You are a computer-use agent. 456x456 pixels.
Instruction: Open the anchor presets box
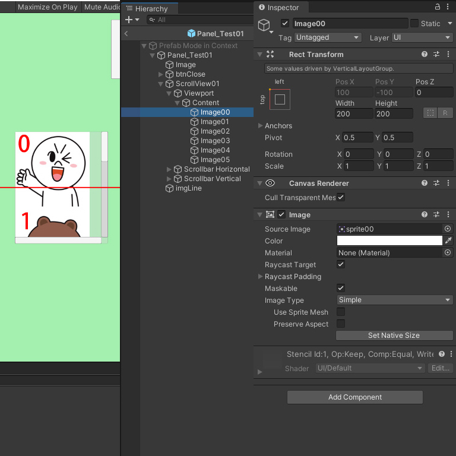pos(280,100)
